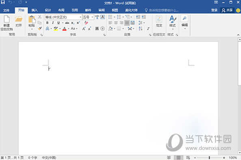
Task: Copy selection with the copy icon
Action: click(x=40, y=23)
